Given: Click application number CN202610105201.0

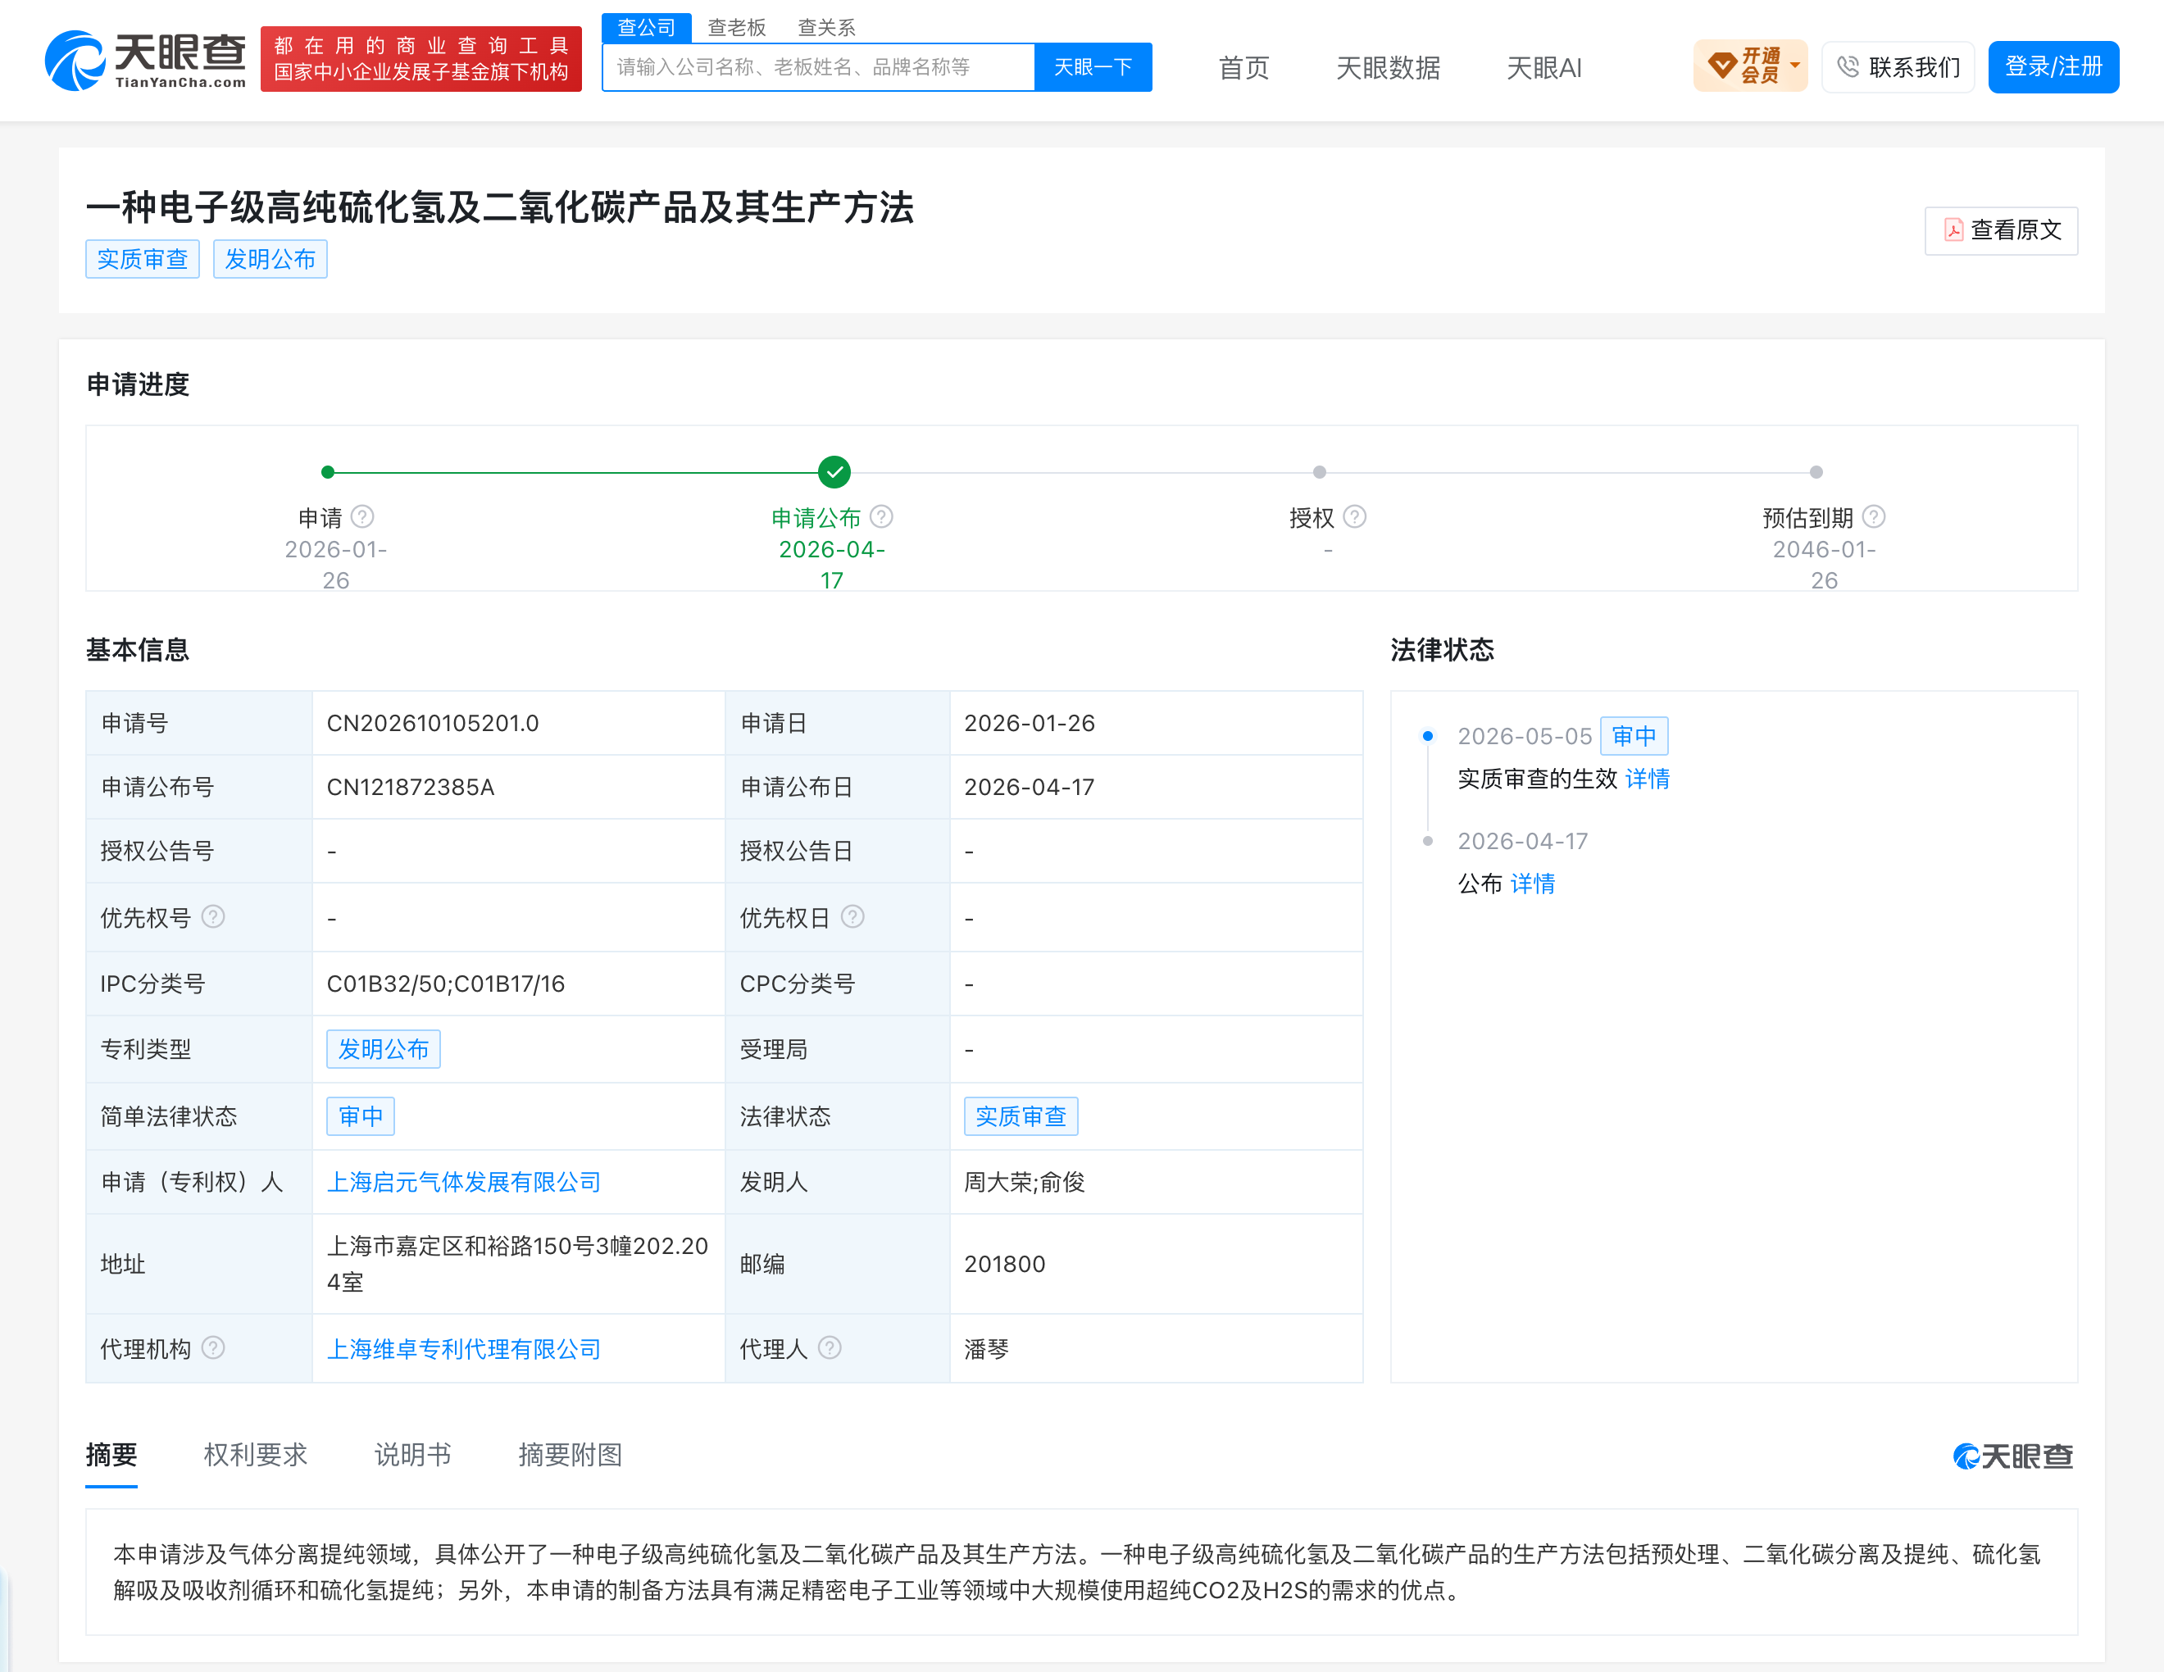Looking at the screenshot, I should click(433, 723).
